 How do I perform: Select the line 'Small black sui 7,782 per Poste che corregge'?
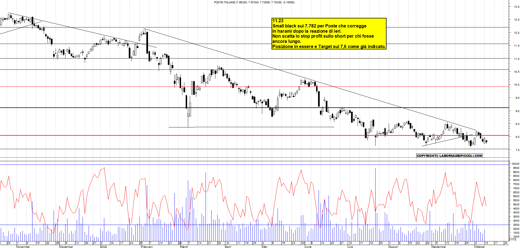click(319, 26)
